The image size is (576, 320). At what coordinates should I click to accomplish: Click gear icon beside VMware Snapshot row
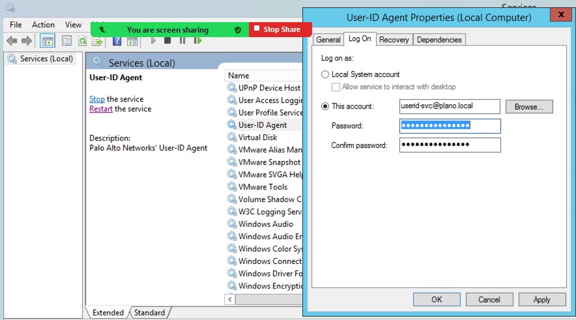coord(231,162)
